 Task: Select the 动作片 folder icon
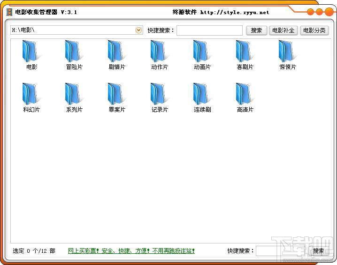[160, 52]
